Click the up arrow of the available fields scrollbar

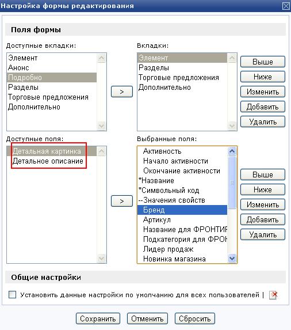click(x=101, y=151)
